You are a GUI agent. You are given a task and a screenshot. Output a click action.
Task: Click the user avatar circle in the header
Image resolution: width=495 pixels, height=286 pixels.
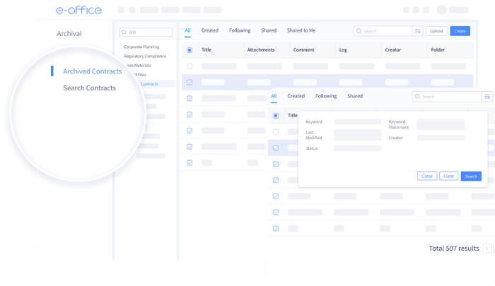tap(441, 10)
